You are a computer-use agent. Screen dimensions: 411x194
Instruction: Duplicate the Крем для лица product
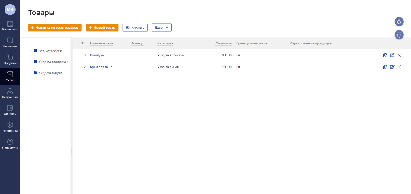pos(385,67)
